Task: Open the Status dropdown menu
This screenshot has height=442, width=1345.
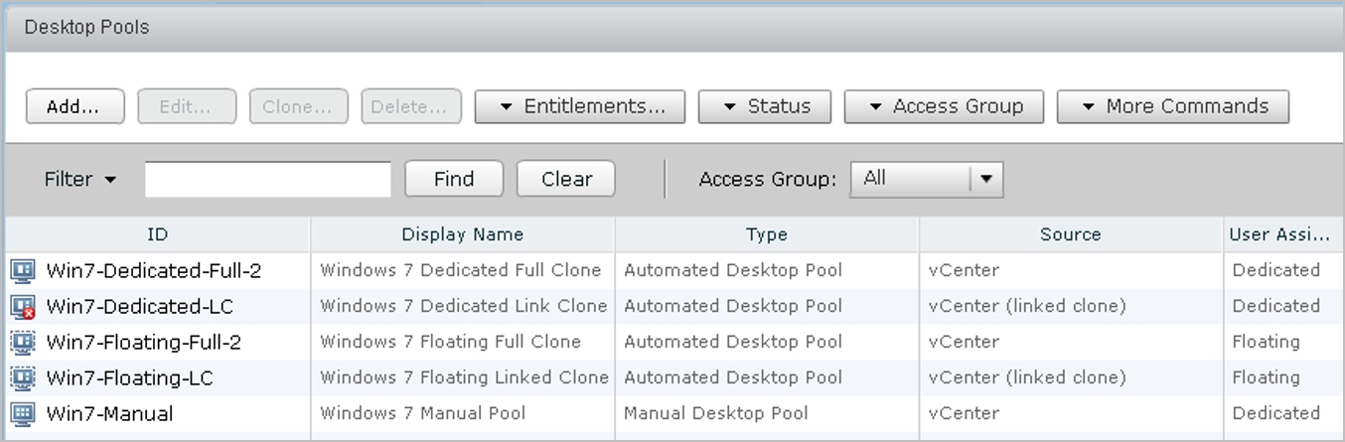Action: (x=765, y=107)
